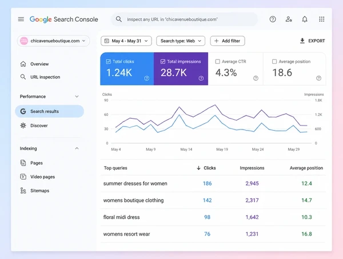Click the Google G icon beside Search results
343x259 pixels.
click(23, 111)
